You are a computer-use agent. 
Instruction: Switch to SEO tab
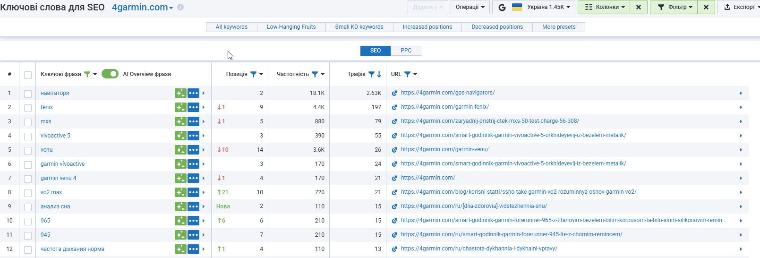376,51
